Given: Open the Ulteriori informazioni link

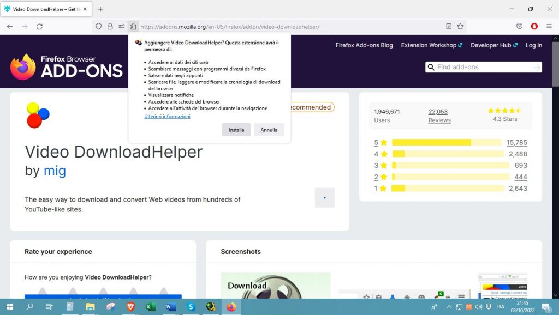Looking at the screenshot, I should click(167, 117).
